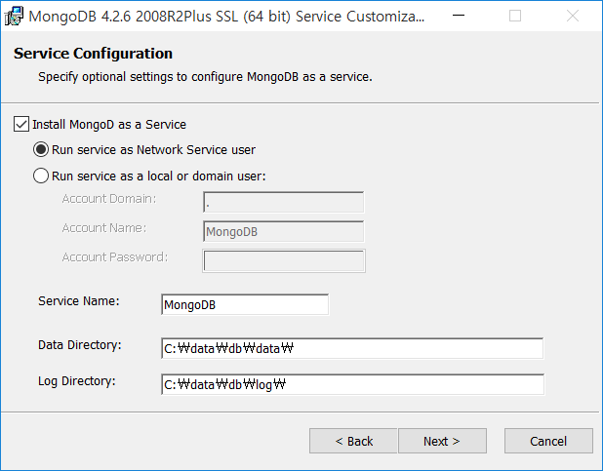603x471 pixels.
Task: Click the Service Name input field
Action: click(245, 304)
